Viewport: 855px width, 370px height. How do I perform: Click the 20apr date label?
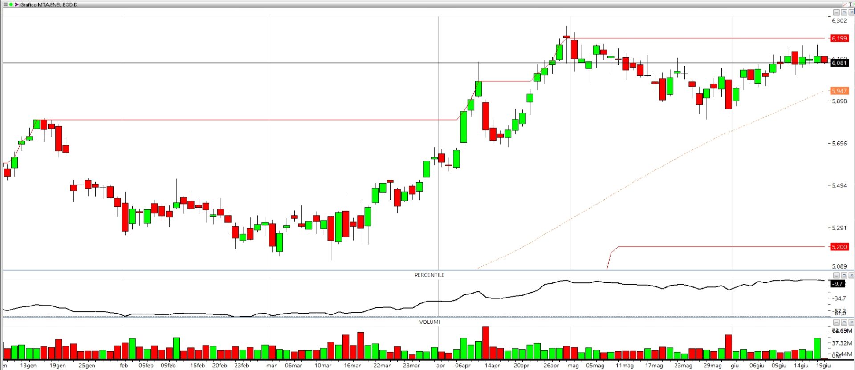click(x=521, y=366)
